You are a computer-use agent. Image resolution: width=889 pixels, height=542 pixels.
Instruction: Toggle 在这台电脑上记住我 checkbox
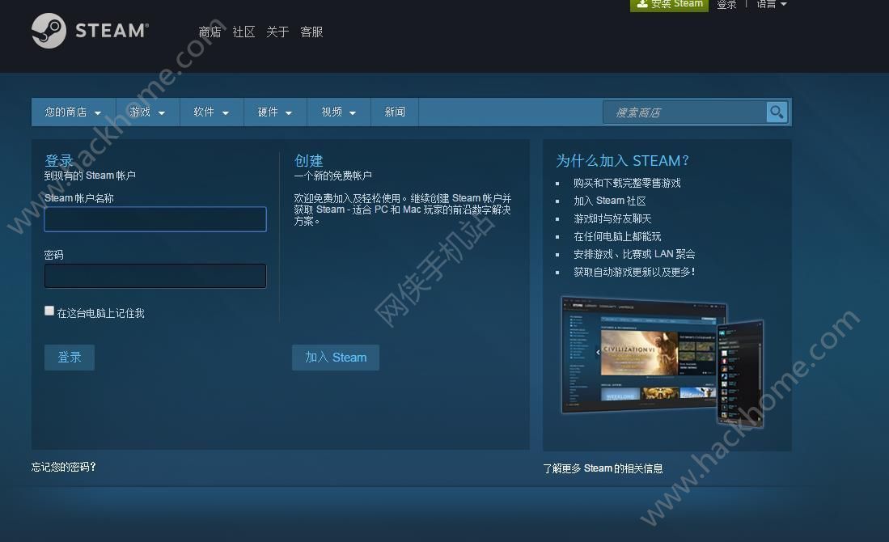[x=49, y=311]
